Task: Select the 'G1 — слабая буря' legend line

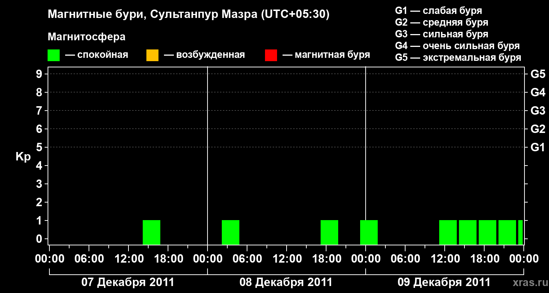Action: [x=438, y=10]
